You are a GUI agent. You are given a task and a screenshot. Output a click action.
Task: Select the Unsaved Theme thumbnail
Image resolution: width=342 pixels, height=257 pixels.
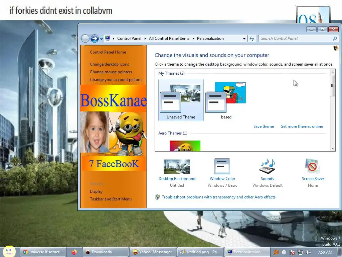click(x=181, y=100)
